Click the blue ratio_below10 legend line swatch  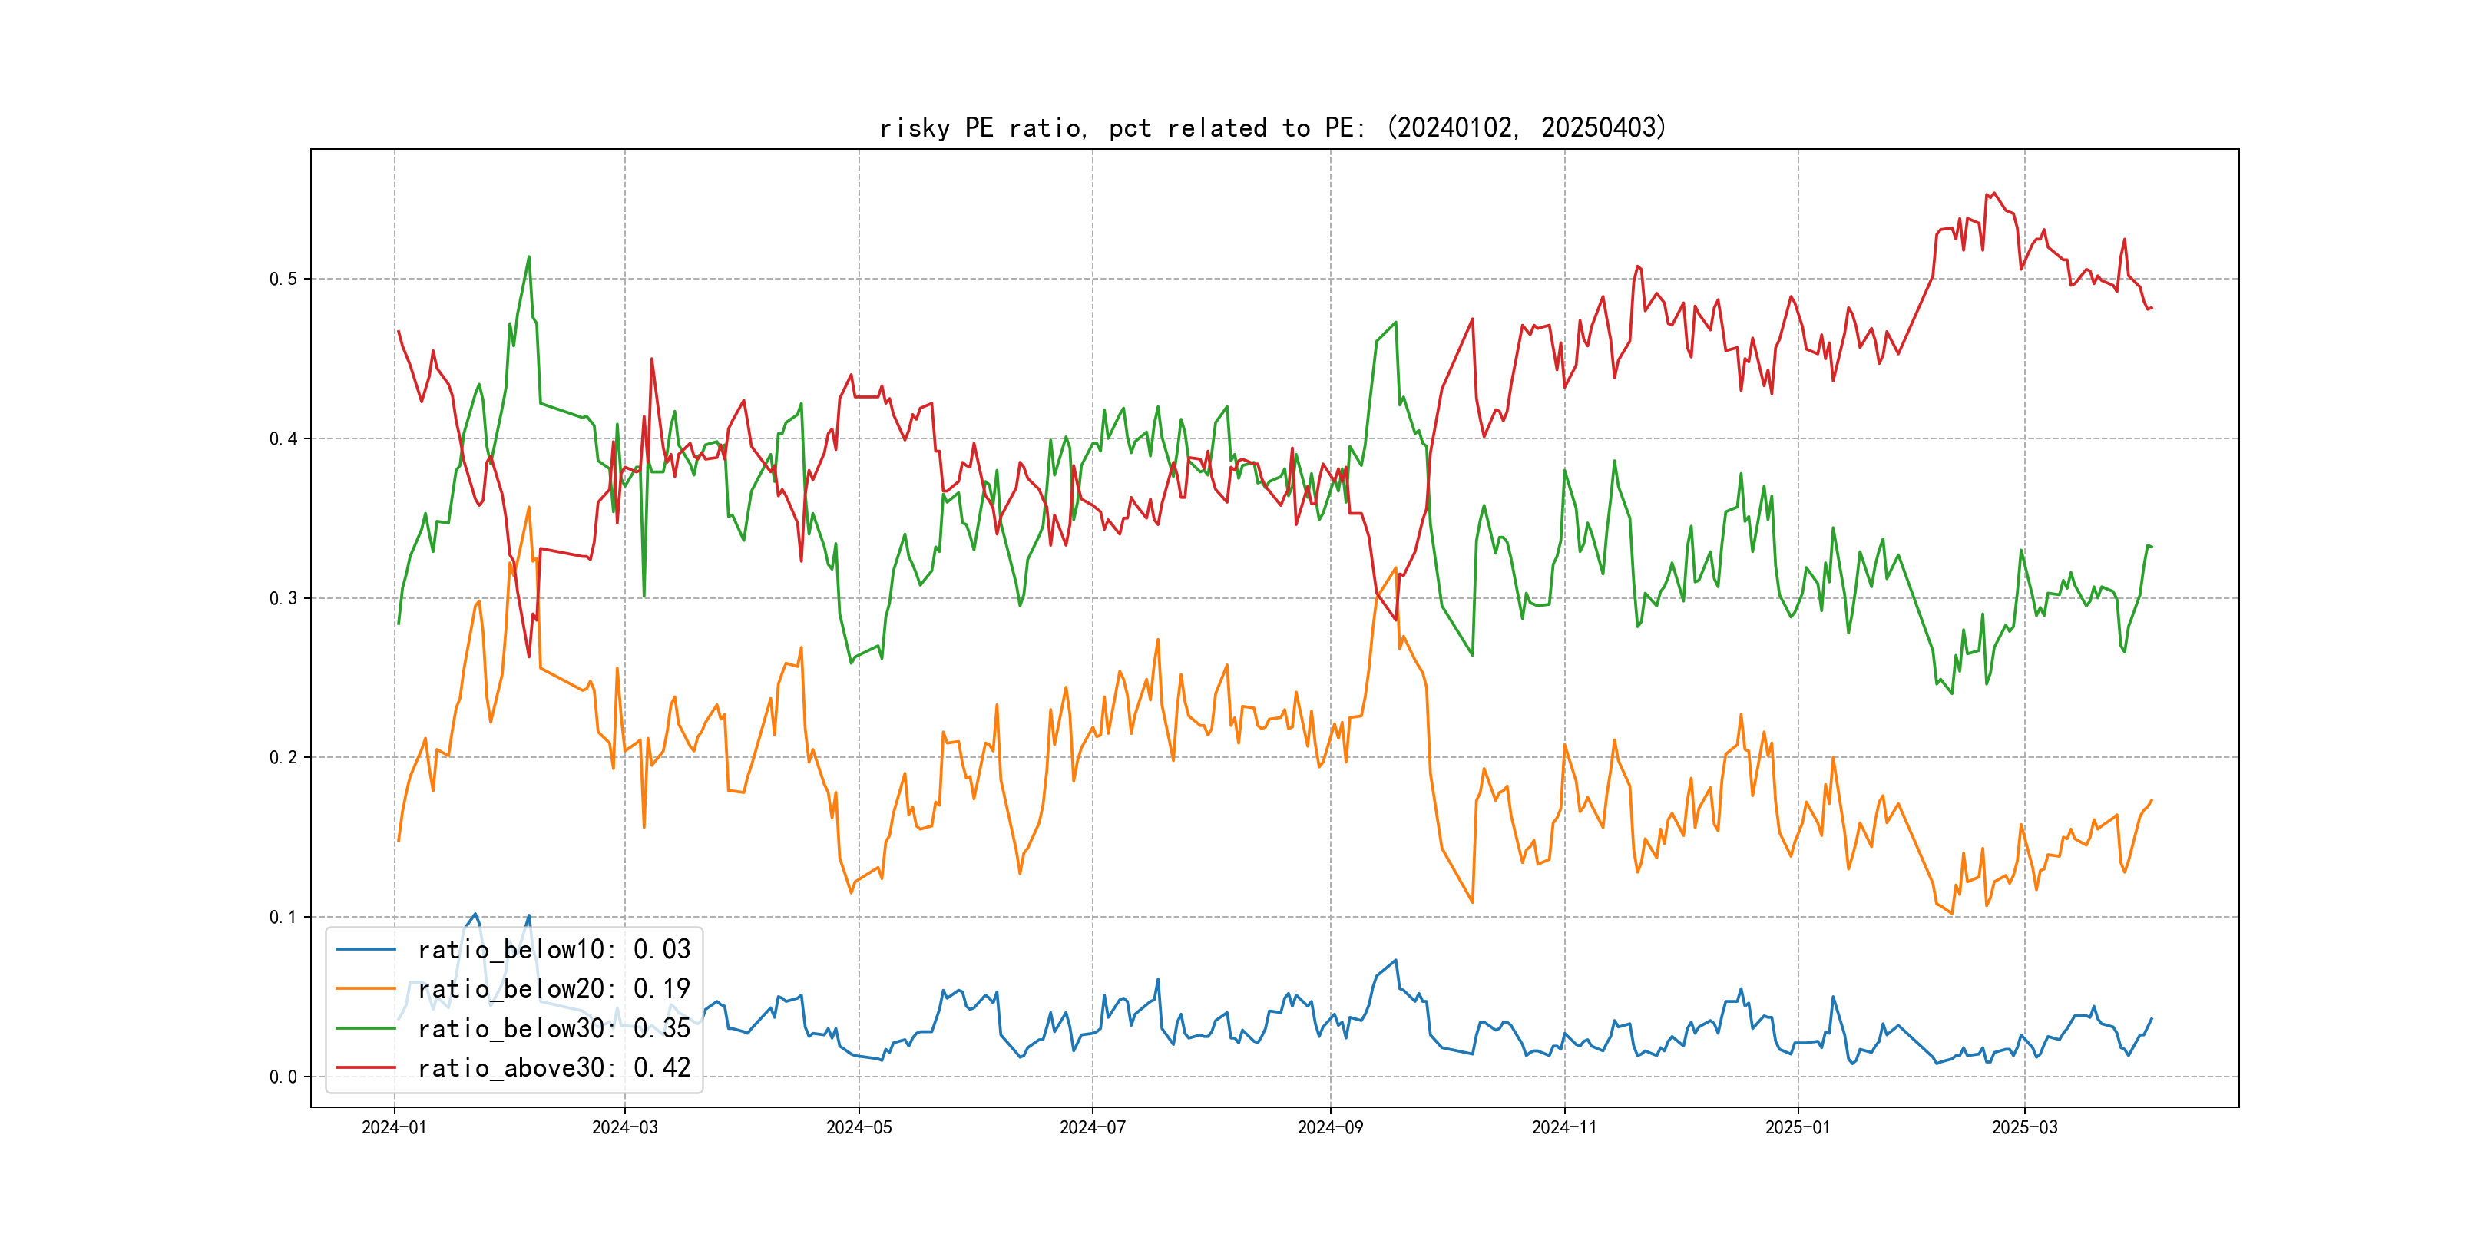point(365,949)
